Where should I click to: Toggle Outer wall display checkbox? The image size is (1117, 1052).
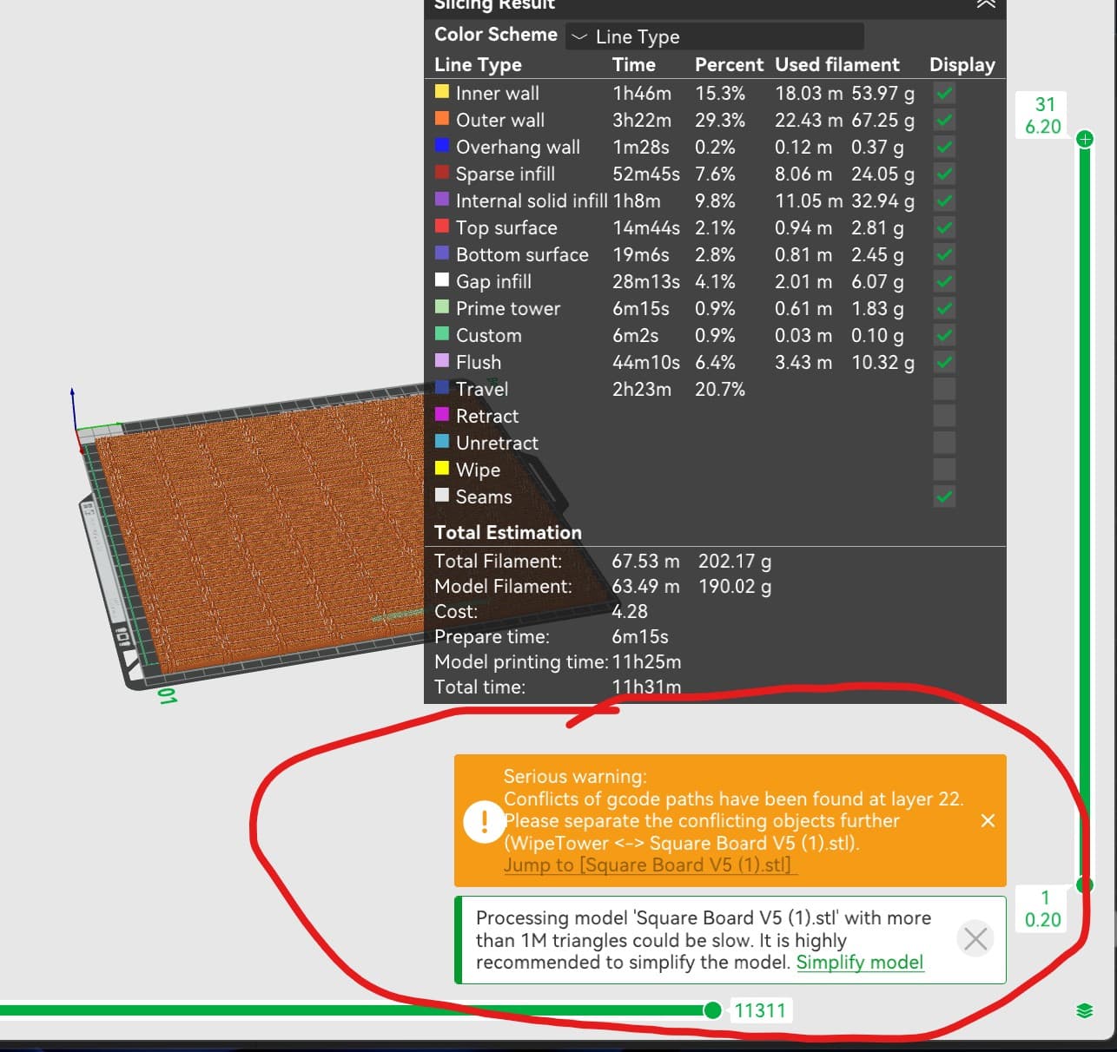coord(944,120)
